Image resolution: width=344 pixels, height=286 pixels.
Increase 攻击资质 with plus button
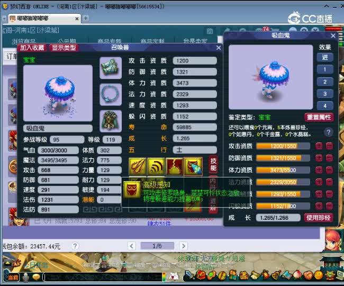319,146
